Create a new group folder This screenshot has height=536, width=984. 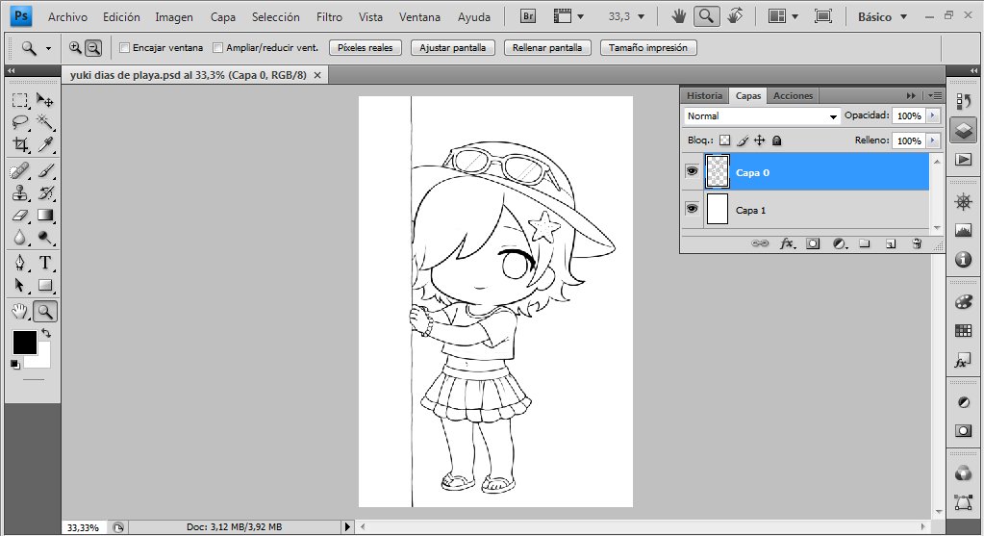tap(865, 243)
